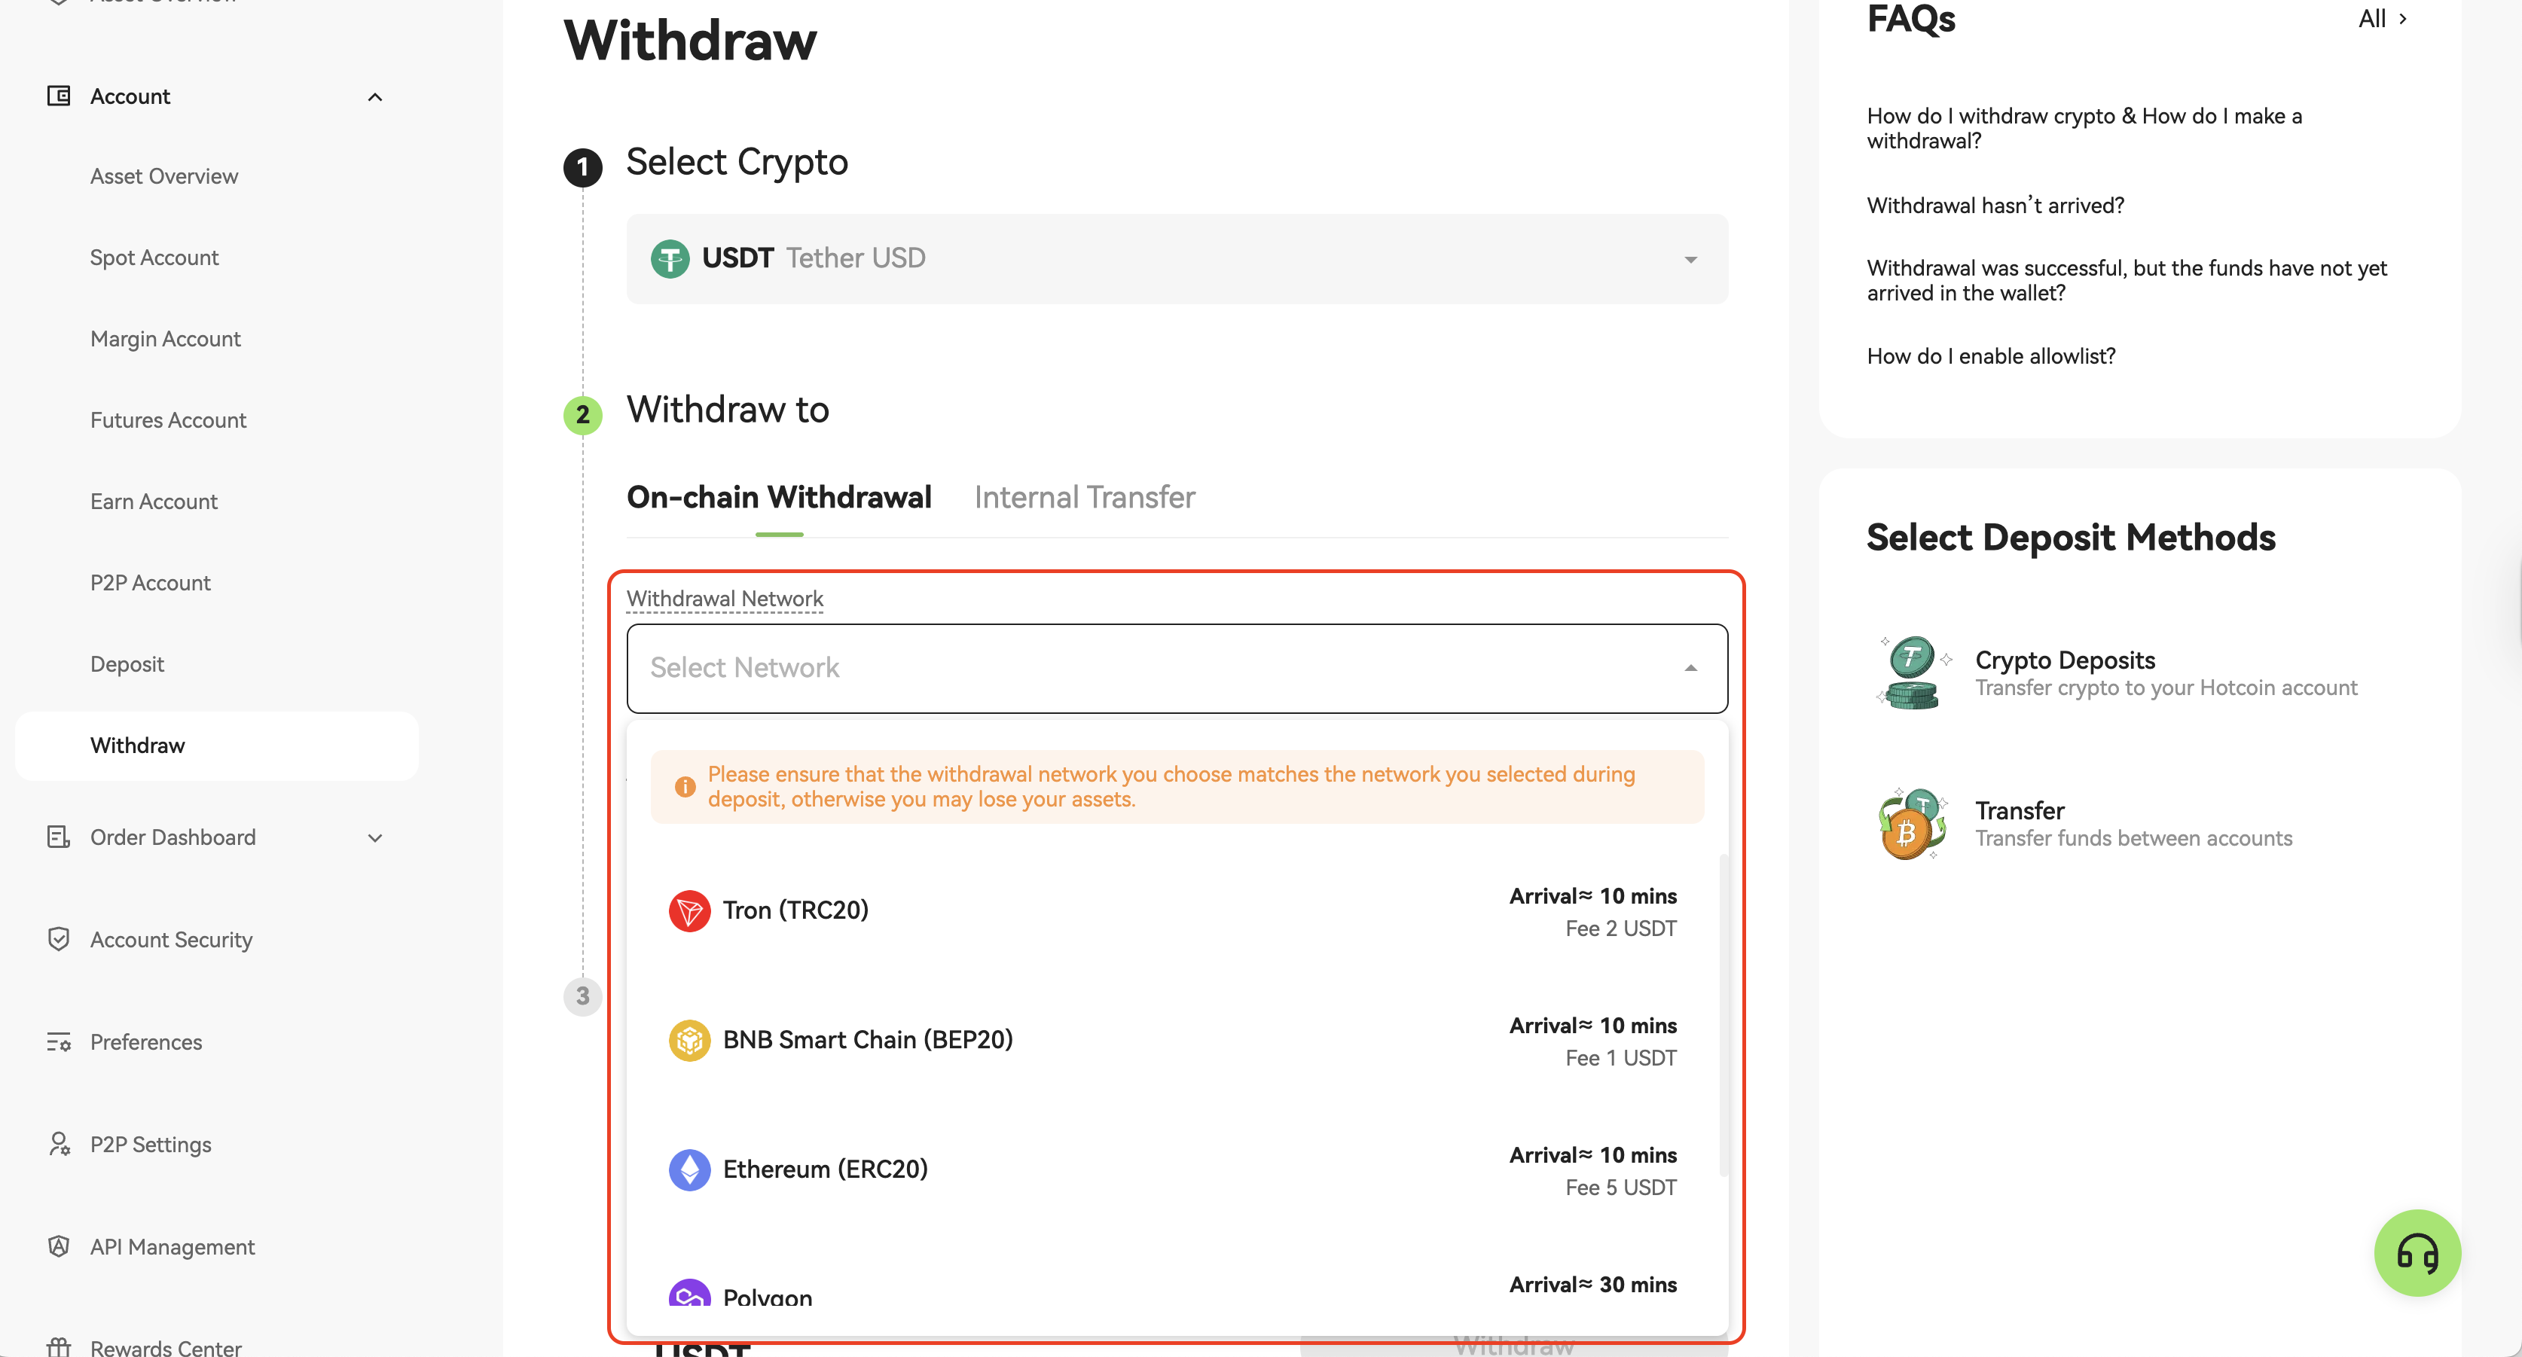2522x1357 pixels.
Task: Click the Ethereum network logo icon
Action: point(689,1169)
